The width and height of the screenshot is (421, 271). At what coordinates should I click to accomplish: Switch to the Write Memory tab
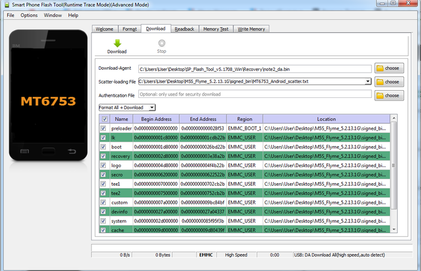[251, 29]
